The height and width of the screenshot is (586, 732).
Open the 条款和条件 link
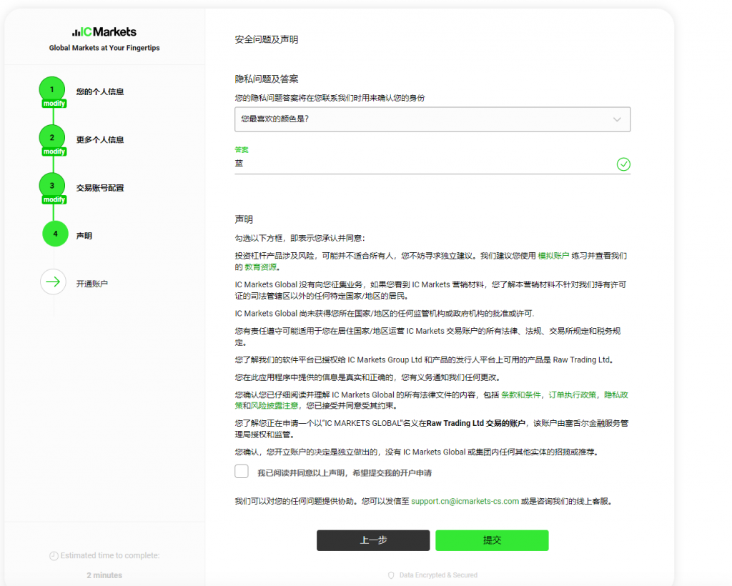pyautogui.click(x=520, y=394)
